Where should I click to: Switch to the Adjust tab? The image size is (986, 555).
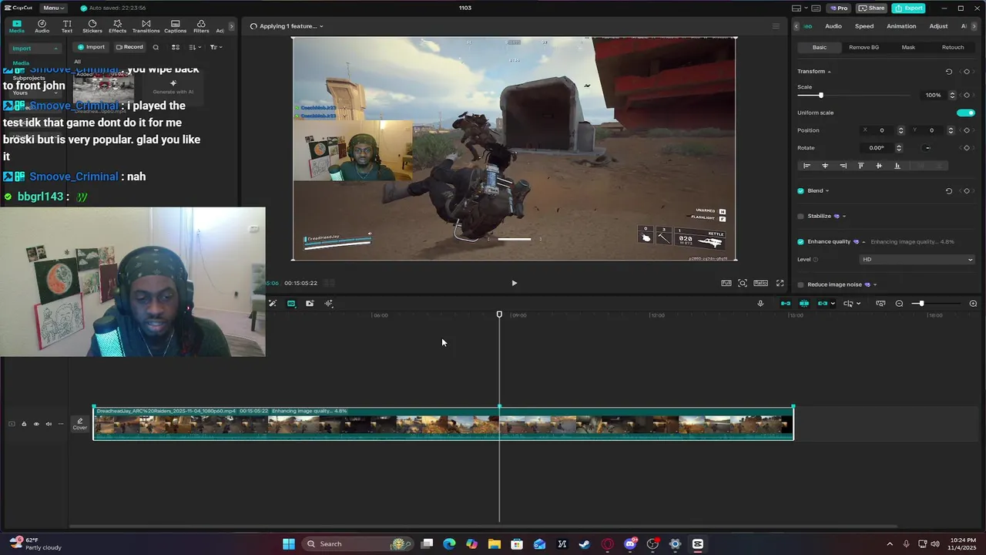(938, 26)
